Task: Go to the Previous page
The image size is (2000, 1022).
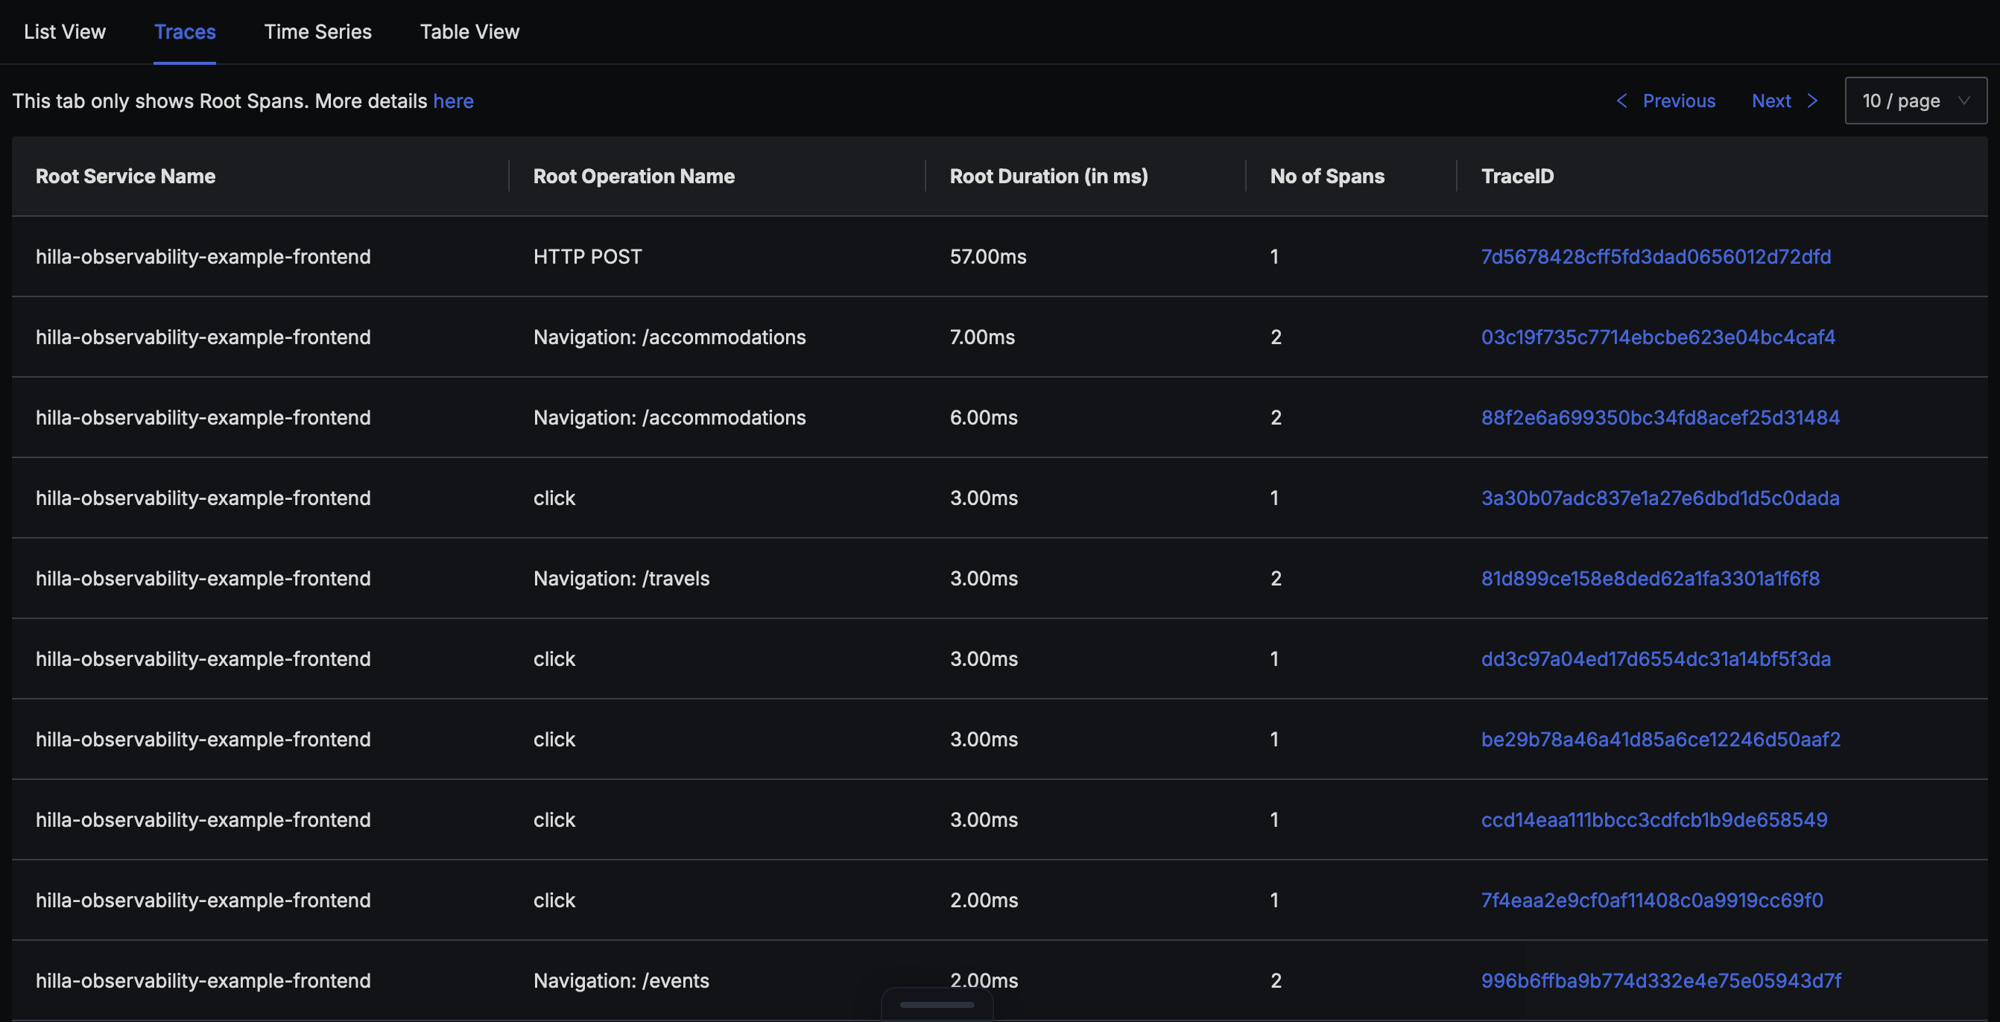Action: 1679,101
